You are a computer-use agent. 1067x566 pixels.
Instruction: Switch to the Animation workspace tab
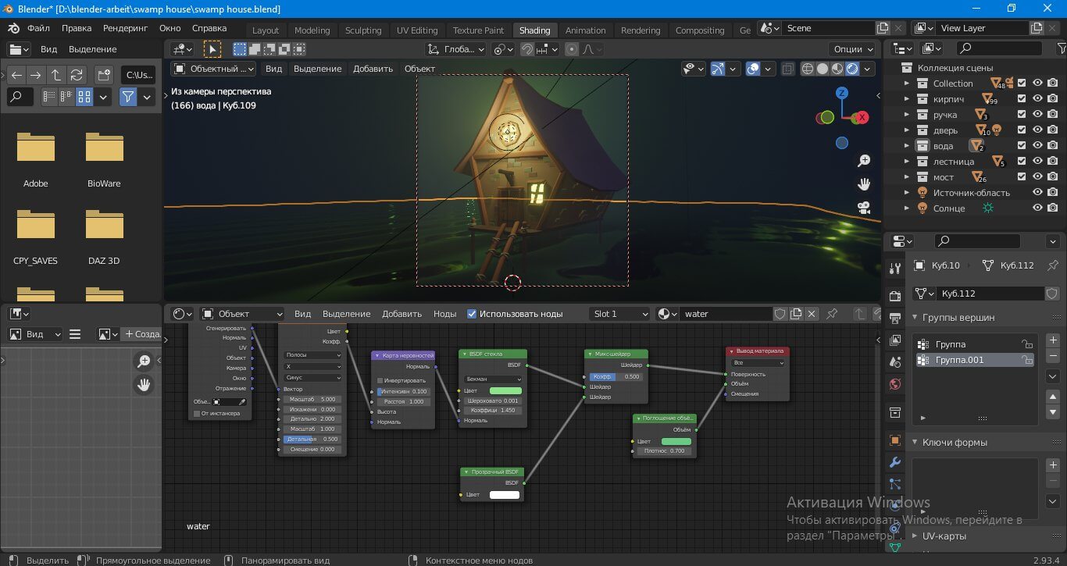point(585,30)
